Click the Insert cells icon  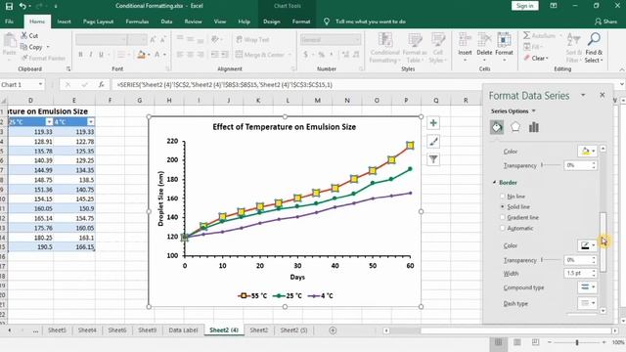(465, 40)
